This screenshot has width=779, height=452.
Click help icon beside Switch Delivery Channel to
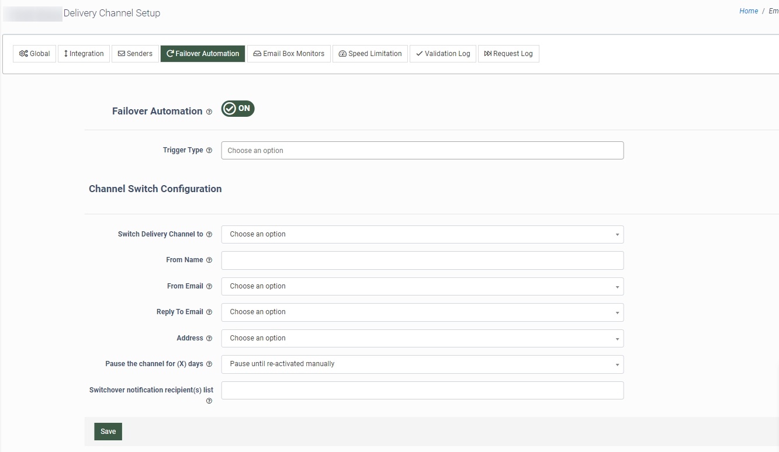coord(209,235)
